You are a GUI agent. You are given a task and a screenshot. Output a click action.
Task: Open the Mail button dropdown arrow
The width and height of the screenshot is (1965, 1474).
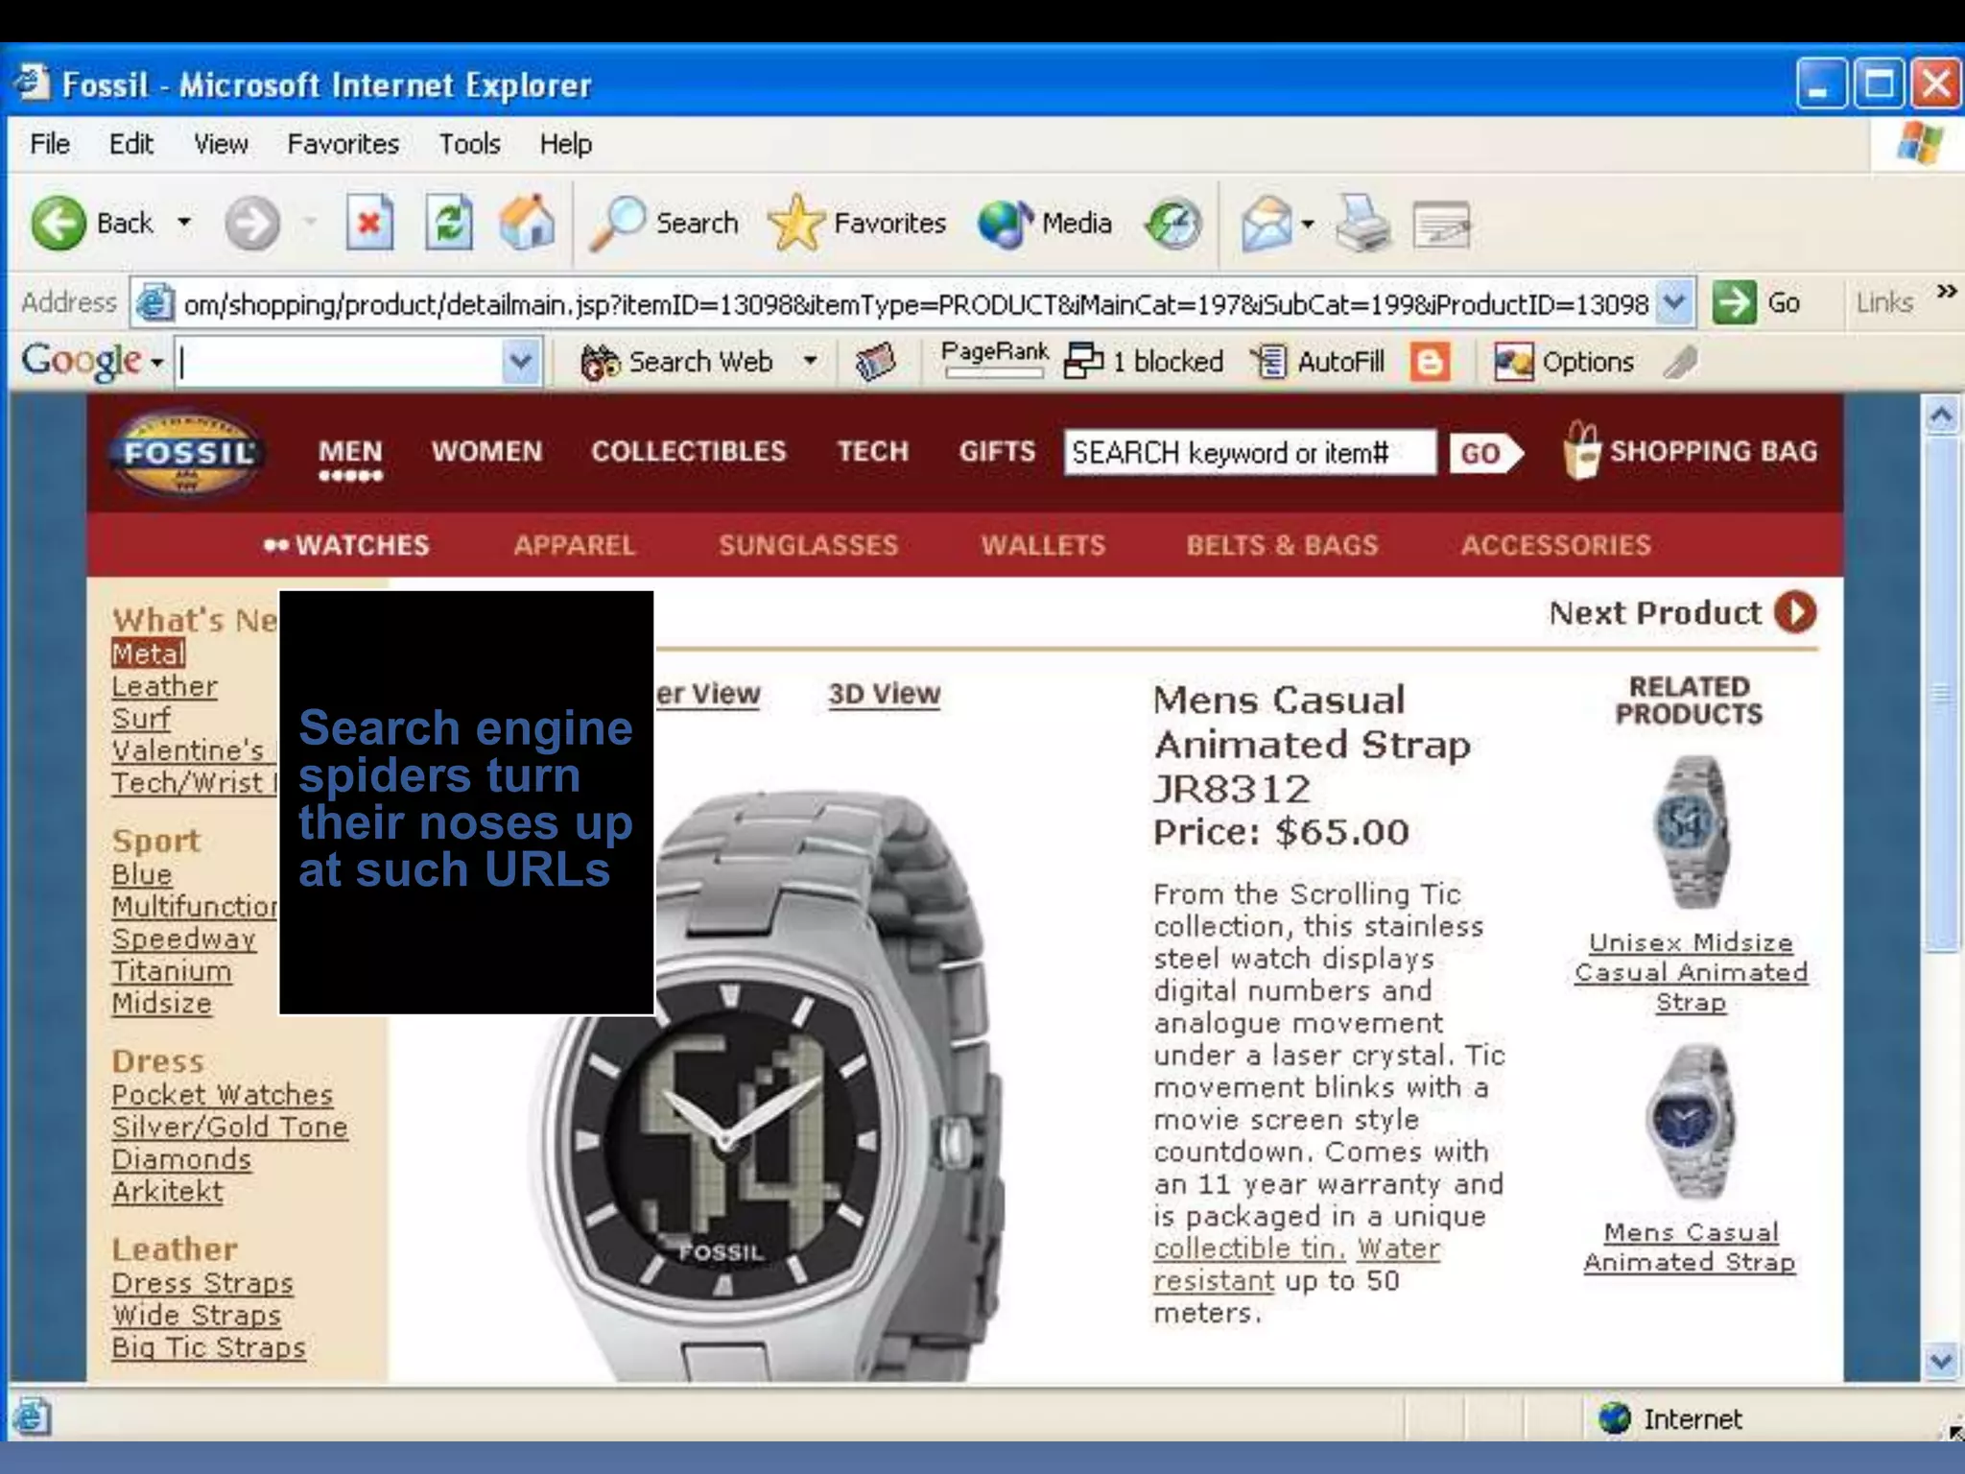click(1307, 225)
